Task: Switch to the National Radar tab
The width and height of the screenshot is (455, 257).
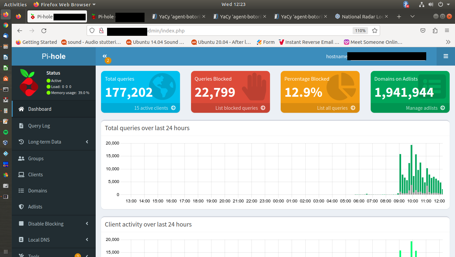Action: click(361, 16)
